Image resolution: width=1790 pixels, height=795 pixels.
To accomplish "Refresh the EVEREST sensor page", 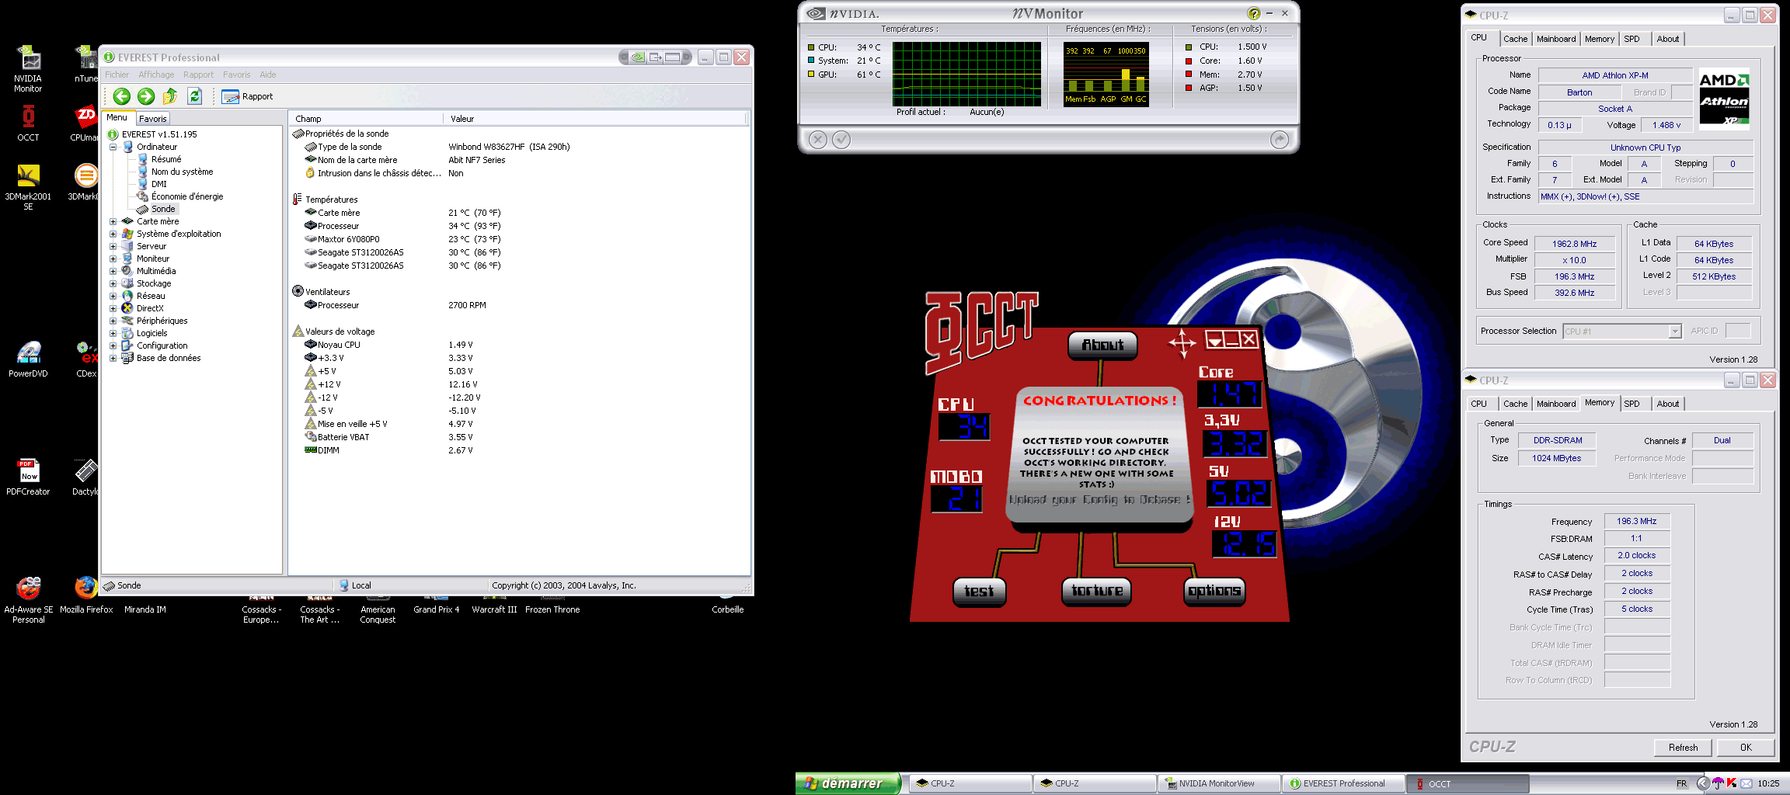I will click(x=195, y=96).
